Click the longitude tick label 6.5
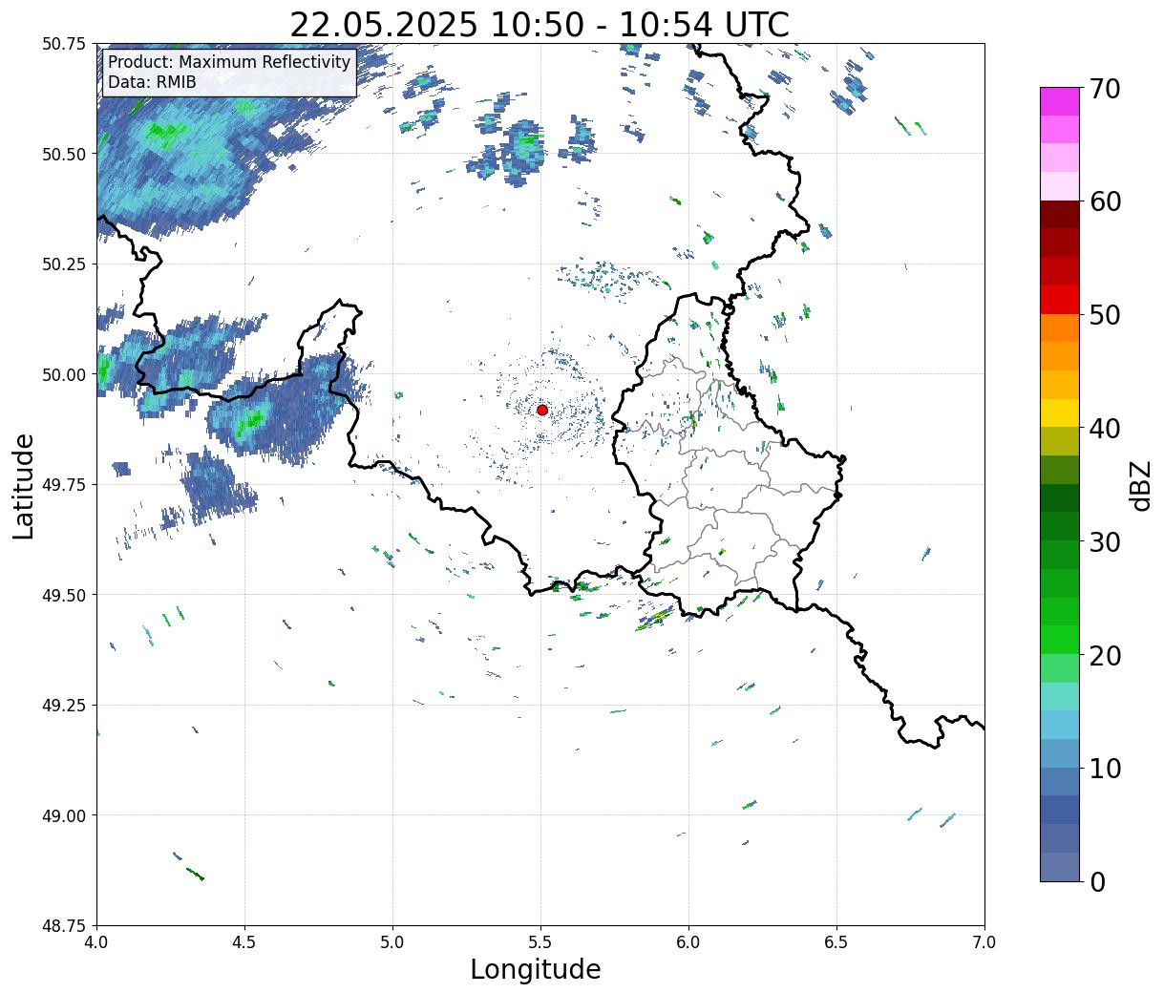Viewport: 1164px width, 993px height. pos(836,941)
